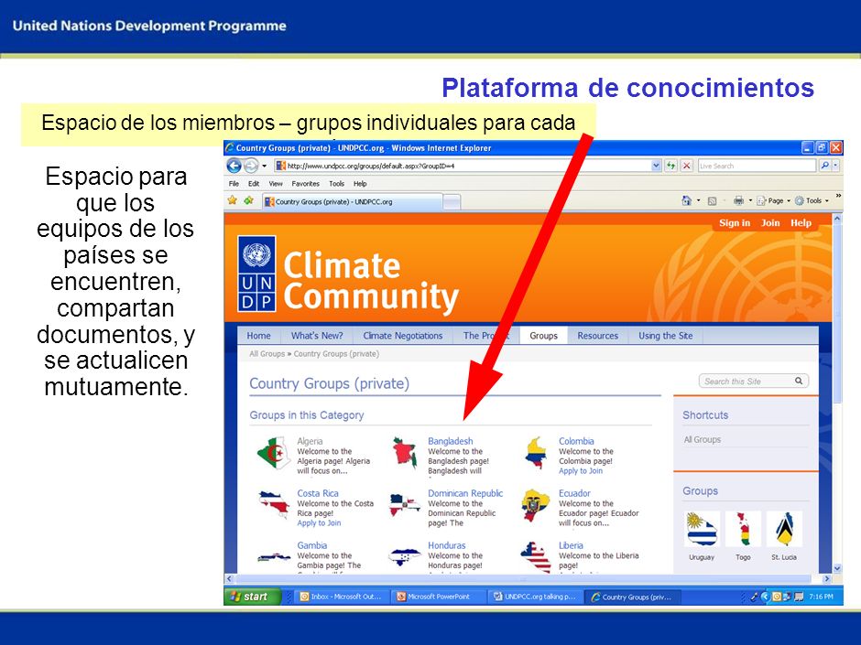Open the Algeria group link
Viewport: 861px width, 645px height.
tap(310, 441)
